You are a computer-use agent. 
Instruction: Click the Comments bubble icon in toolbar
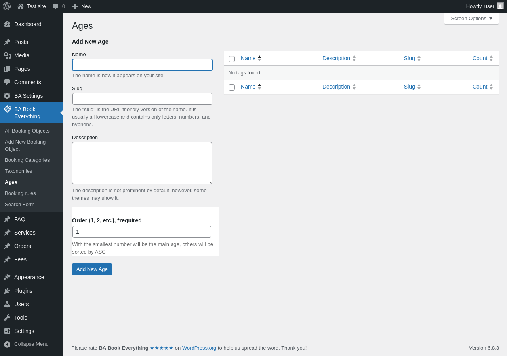coord(56,6)
